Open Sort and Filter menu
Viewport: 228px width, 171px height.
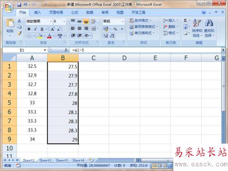coord(197,28)
